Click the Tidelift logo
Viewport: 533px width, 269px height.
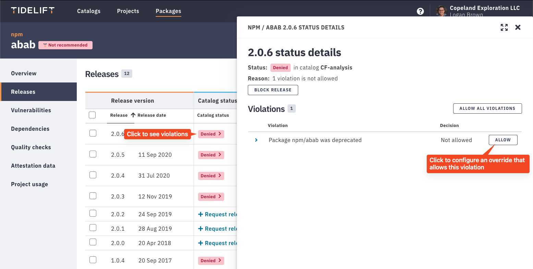pyautogui.click(x=33, y=11)
